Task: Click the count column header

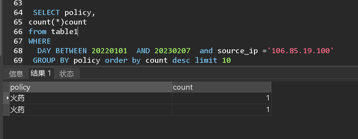Action: [x=222, y=87]
